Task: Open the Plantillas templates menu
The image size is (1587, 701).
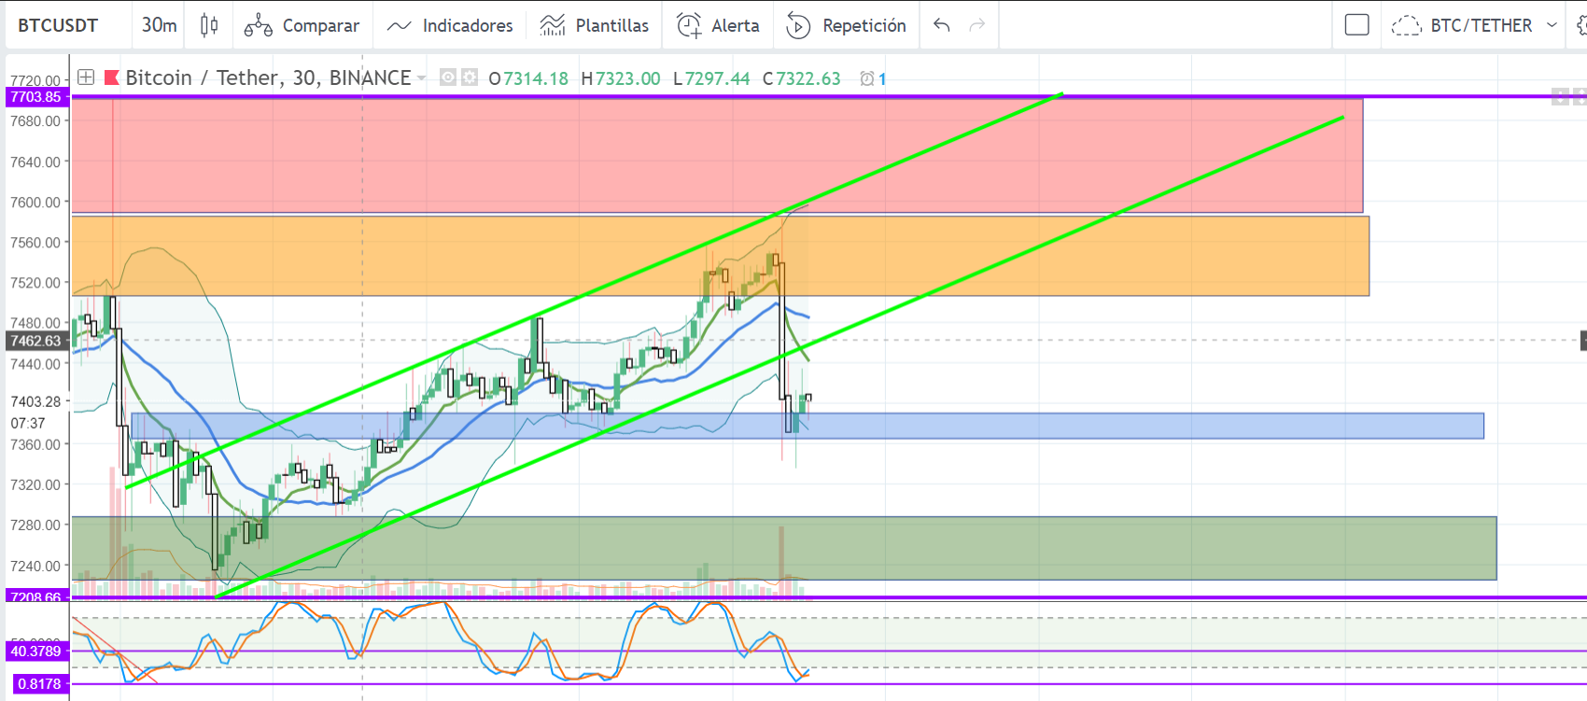Action: [594, 25]
